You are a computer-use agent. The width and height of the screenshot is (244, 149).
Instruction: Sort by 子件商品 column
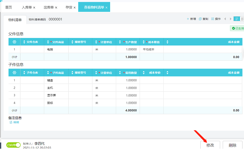tap(48, 73)
